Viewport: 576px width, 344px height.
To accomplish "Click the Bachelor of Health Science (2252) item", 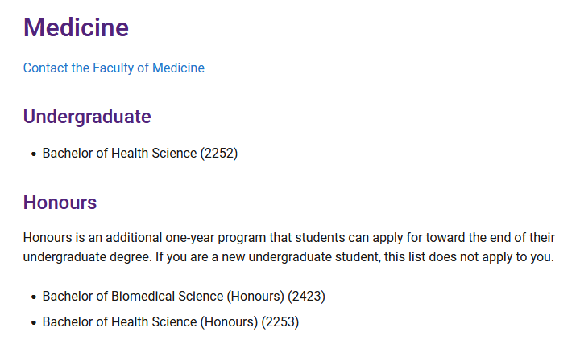I will 140,154.
